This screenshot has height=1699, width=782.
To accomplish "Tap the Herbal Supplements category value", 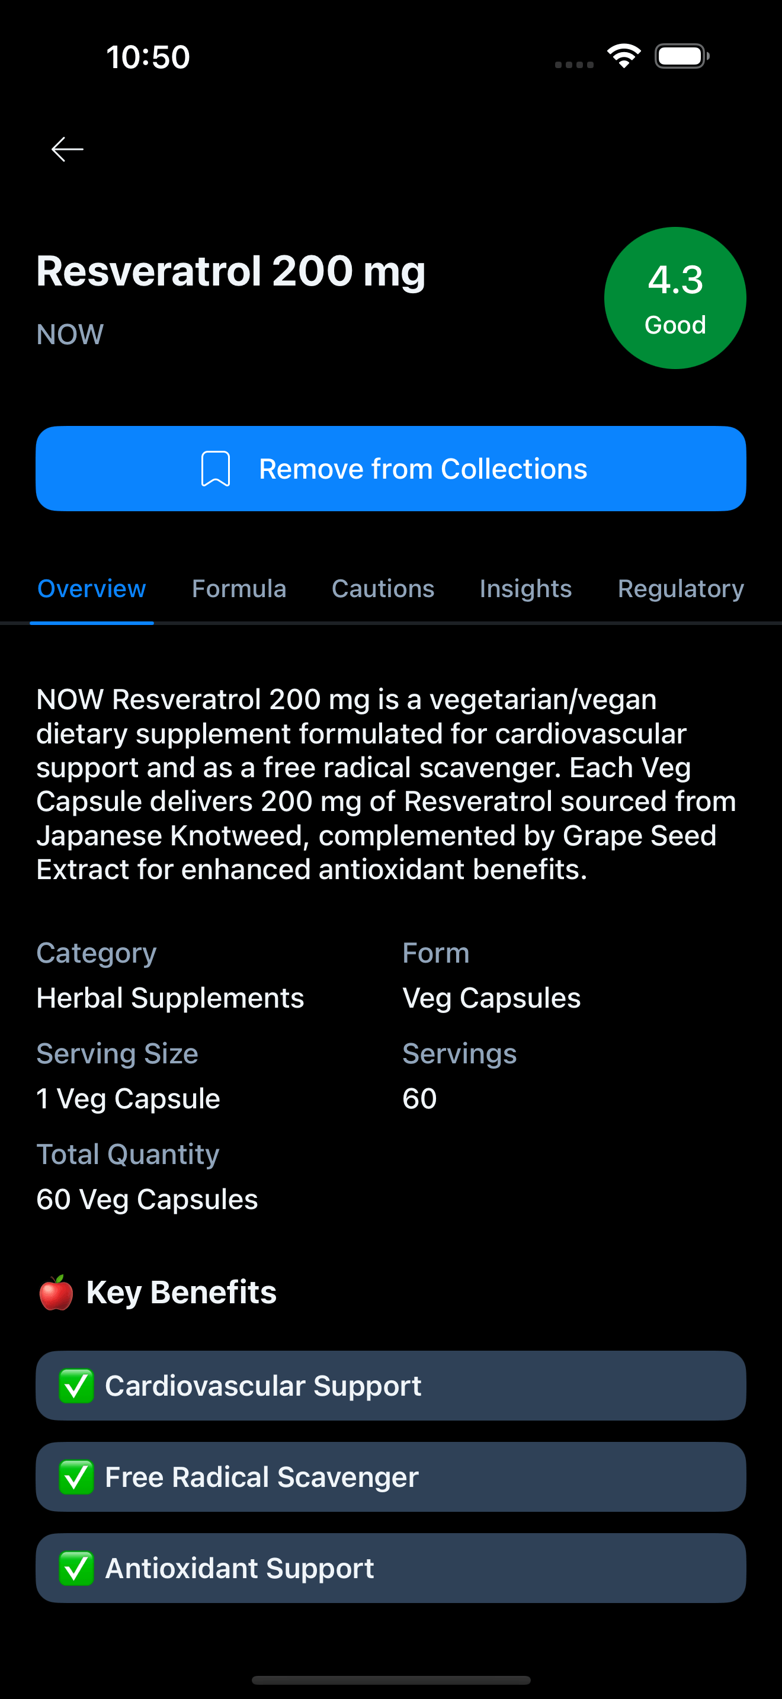I will [x=170, y=998].
